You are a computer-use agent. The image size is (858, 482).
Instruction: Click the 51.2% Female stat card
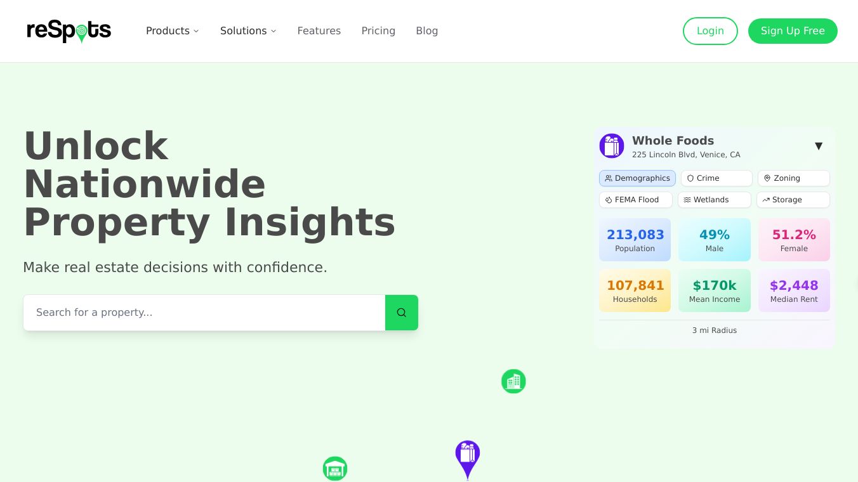[x=794, y=240]
